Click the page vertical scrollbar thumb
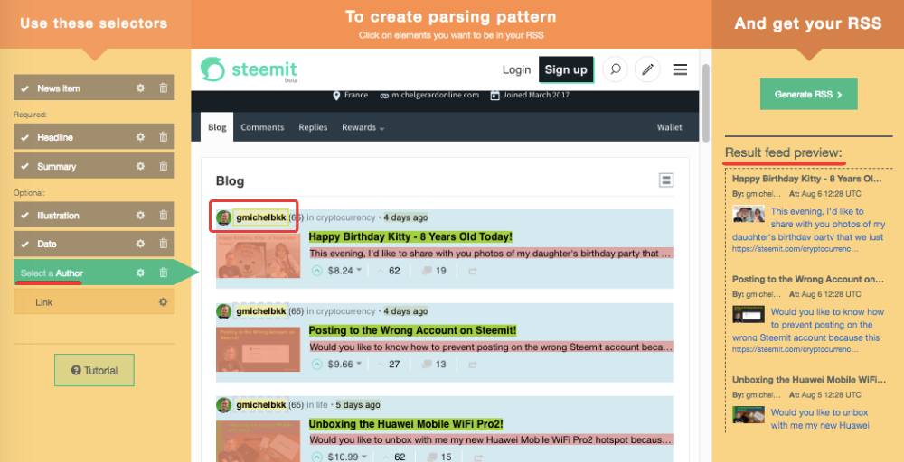The width and height of the screenshot is (904, 462). (706, 102)
